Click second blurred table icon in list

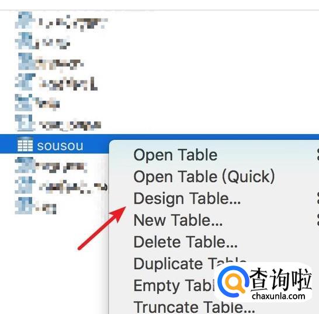[25, 41]
